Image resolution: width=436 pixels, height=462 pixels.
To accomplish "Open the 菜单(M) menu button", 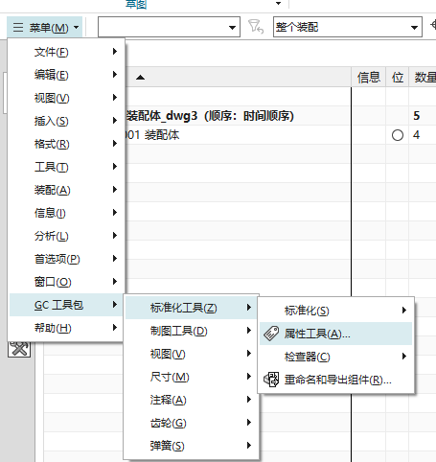I will (x=44, y=28).
